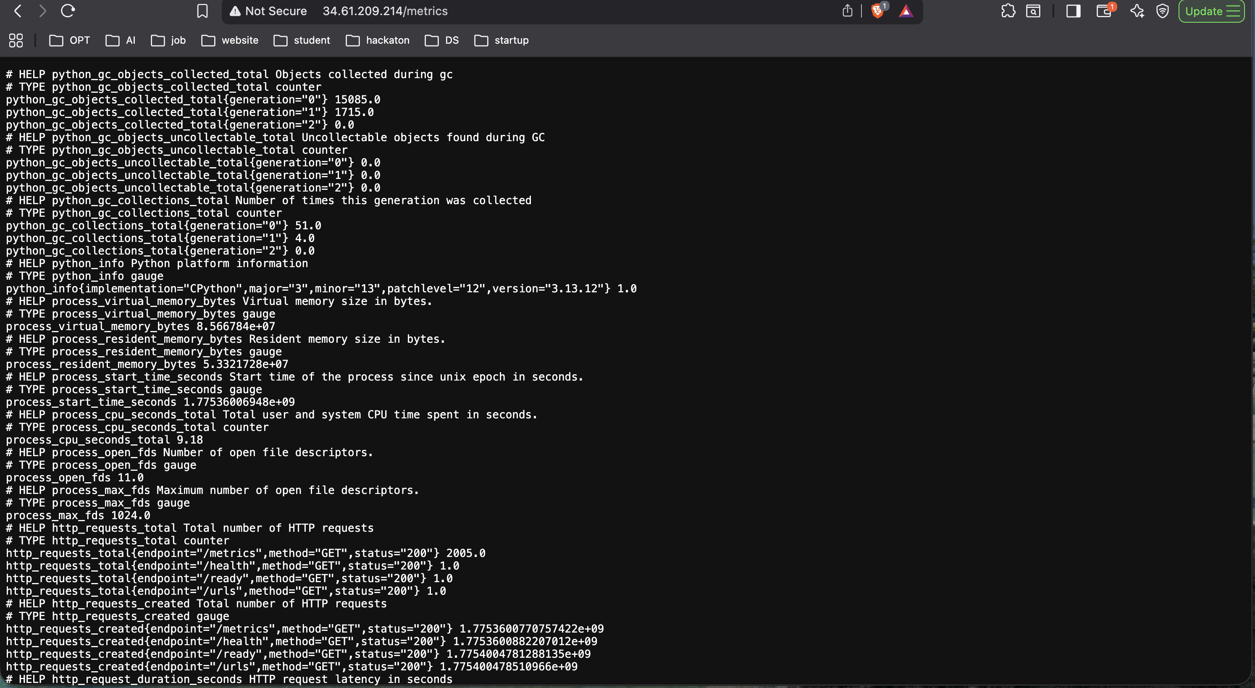This screenshot has height=688, width=1255.
Task: Click the Update menu button
Action: point(1212,11)
